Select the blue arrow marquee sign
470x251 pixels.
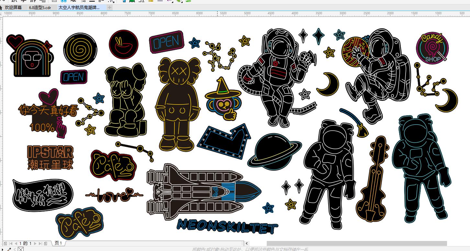(224, 142)
